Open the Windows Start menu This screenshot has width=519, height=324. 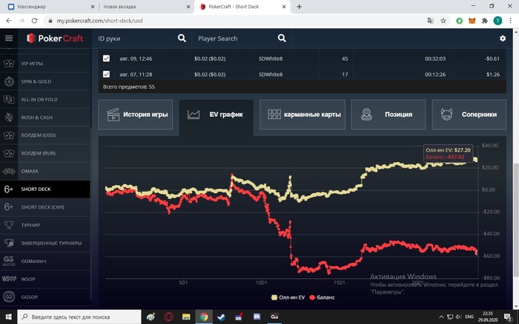pos(9,317)
